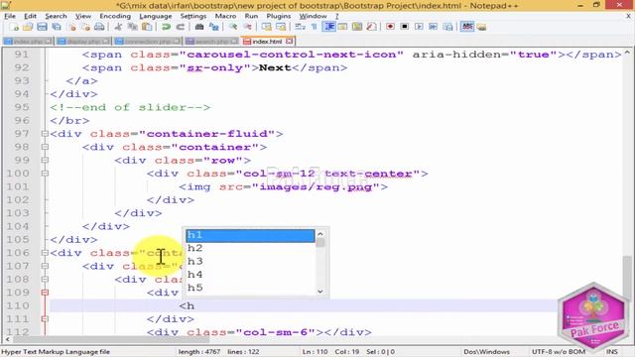Collapse the fold marker on line 107

click(x=45, y=266)
